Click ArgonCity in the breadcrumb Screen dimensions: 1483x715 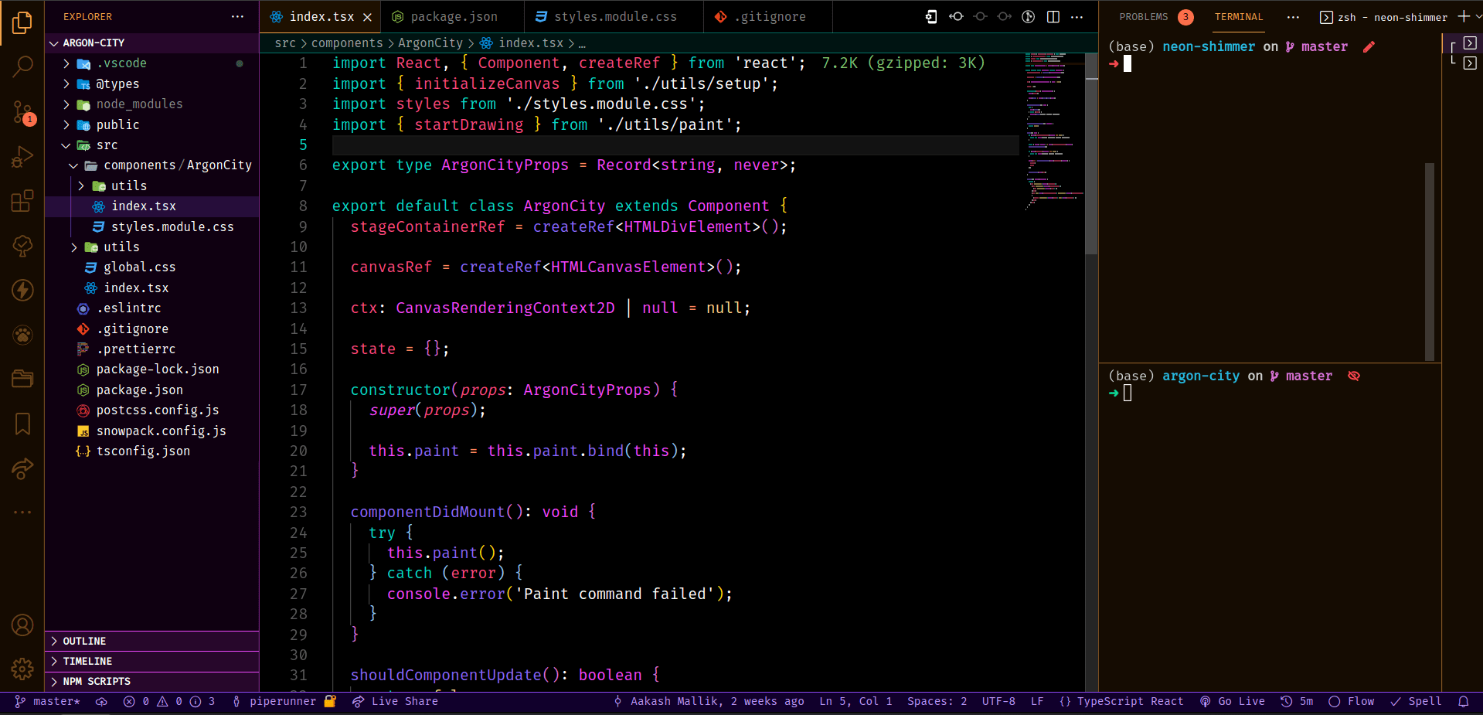point(430,43)
